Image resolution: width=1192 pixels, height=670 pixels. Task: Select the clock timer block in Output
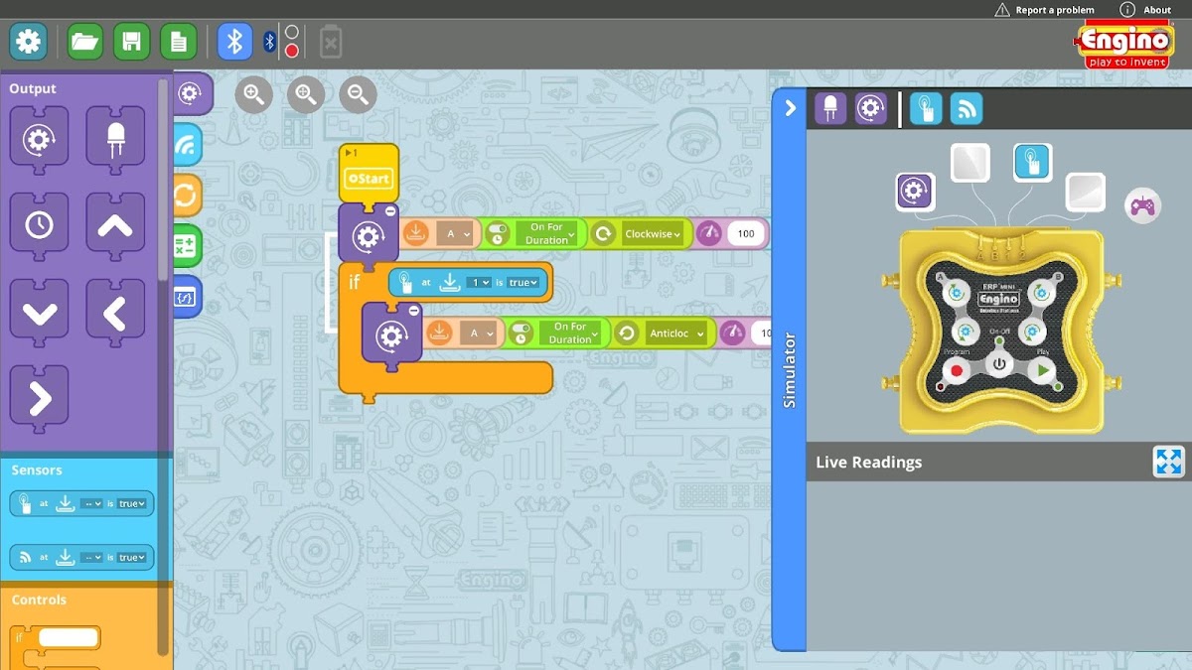pyautogui.click(x=39, y=223)
